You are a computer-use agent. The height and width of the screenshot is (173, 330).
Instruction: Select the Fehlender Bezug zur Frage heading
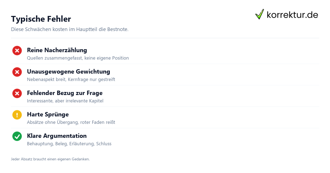click(x=65, y=93)
